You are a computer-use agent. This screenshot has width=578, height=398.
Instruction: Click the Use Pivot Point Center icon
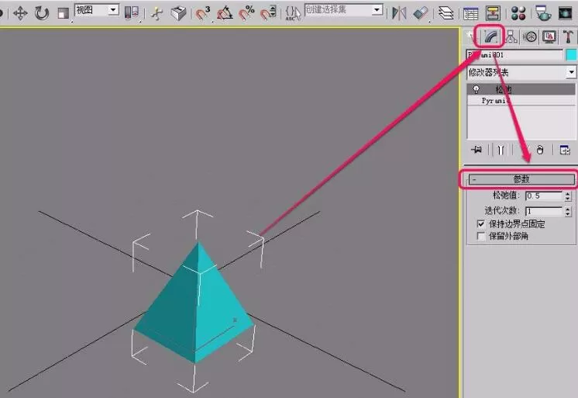tap(132, 13)
